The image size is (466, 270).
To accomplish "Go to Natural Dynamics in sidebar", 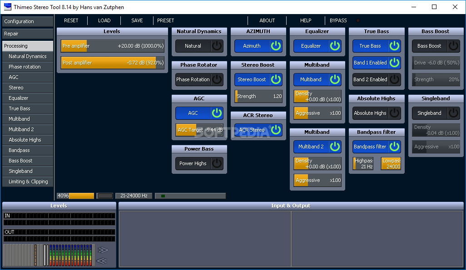I will 28,56.
